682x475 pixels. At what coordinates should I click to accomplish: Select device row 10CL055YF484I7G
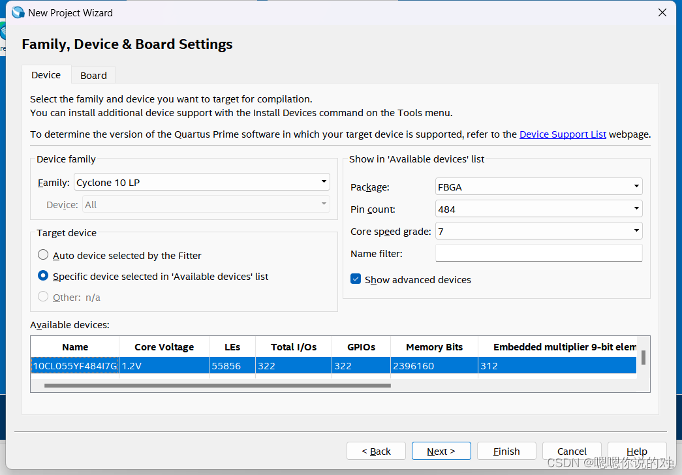coord(333,366)
